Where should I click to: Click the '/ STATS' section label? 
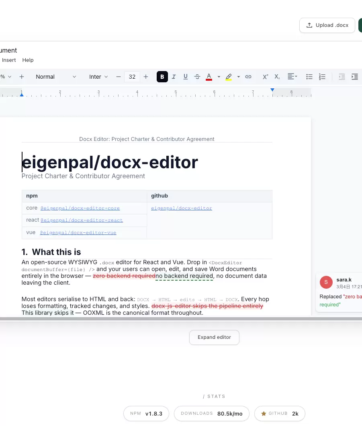tap(214, 396)
